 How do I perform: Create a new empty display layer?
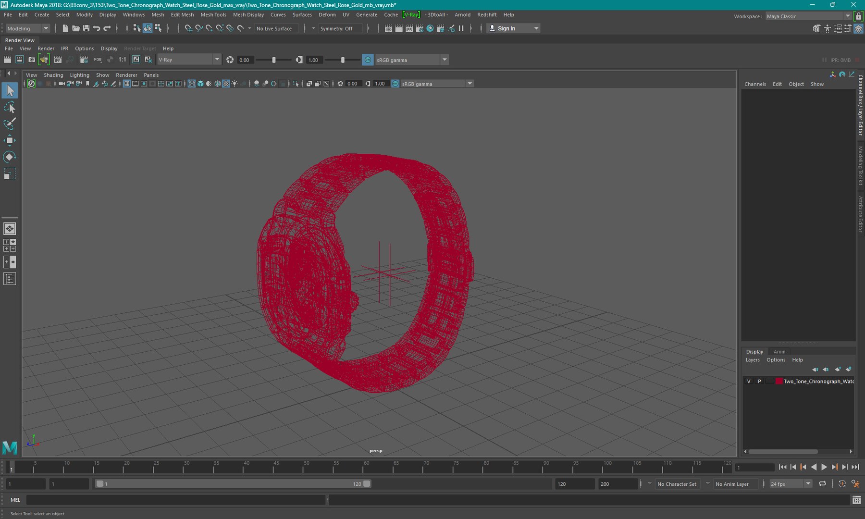(x=838, y=369)
